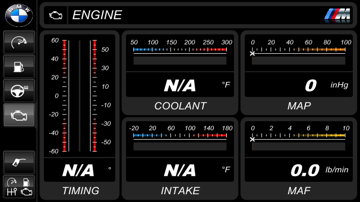Screen dimensions: 360x202
Task: Click the BMW roundel logo
Action: coord(19,15)
